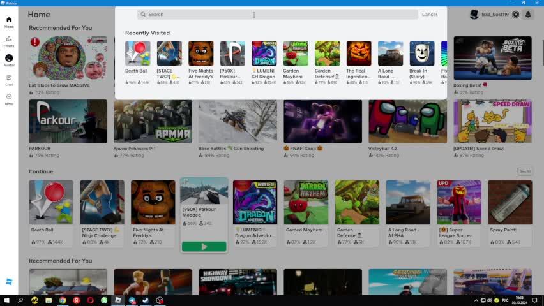Cancel the search overlay

point(429,15)
